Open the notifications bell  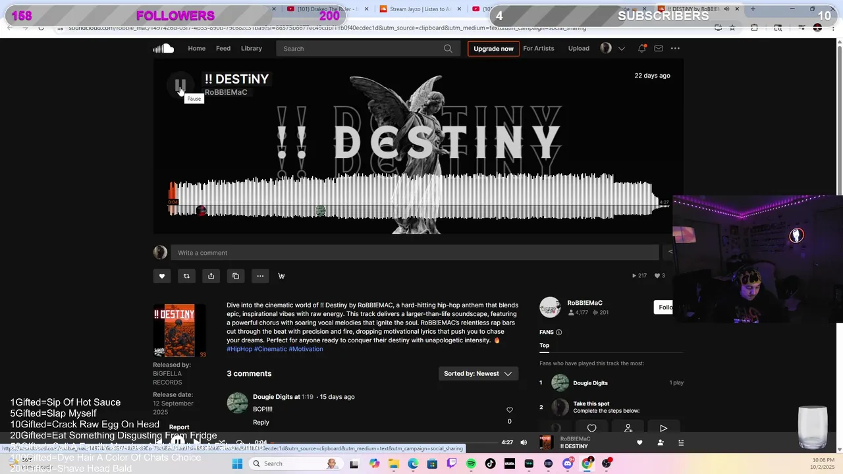[641, 48]
